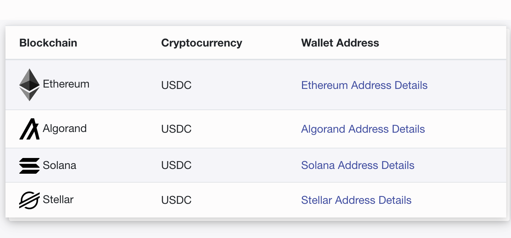Click the Stellar blockchain name text

click(x=58, y=199)
